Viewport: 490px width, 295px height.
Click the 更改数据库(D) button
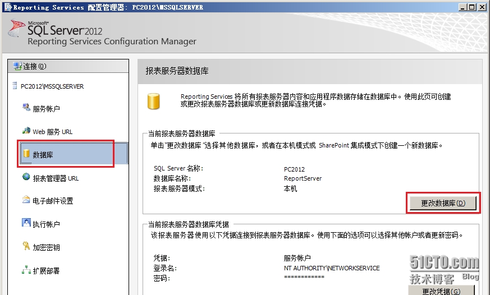[443, 203]
